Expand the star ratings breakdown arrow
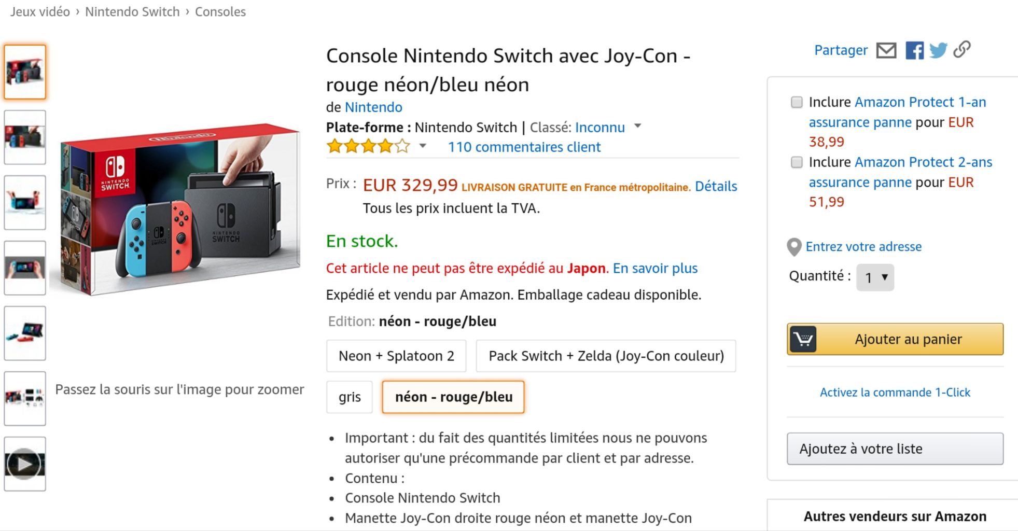Viewport: 1018px width, 531px height. (423, 146)
